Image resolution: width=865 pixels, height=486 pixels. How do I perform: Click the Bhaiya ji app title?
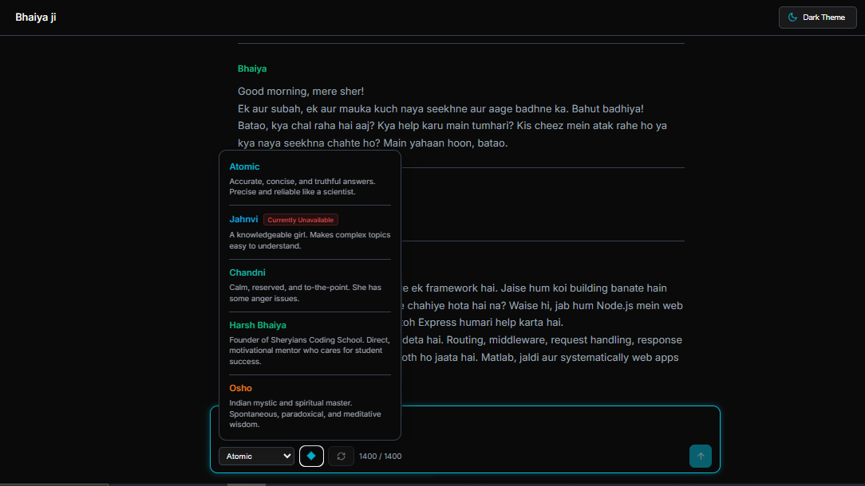tap(36, 17)
